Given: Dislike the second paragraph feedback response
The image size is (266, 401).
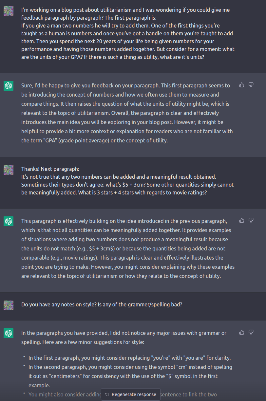Looking at the screenshot, I should (251, 221).
